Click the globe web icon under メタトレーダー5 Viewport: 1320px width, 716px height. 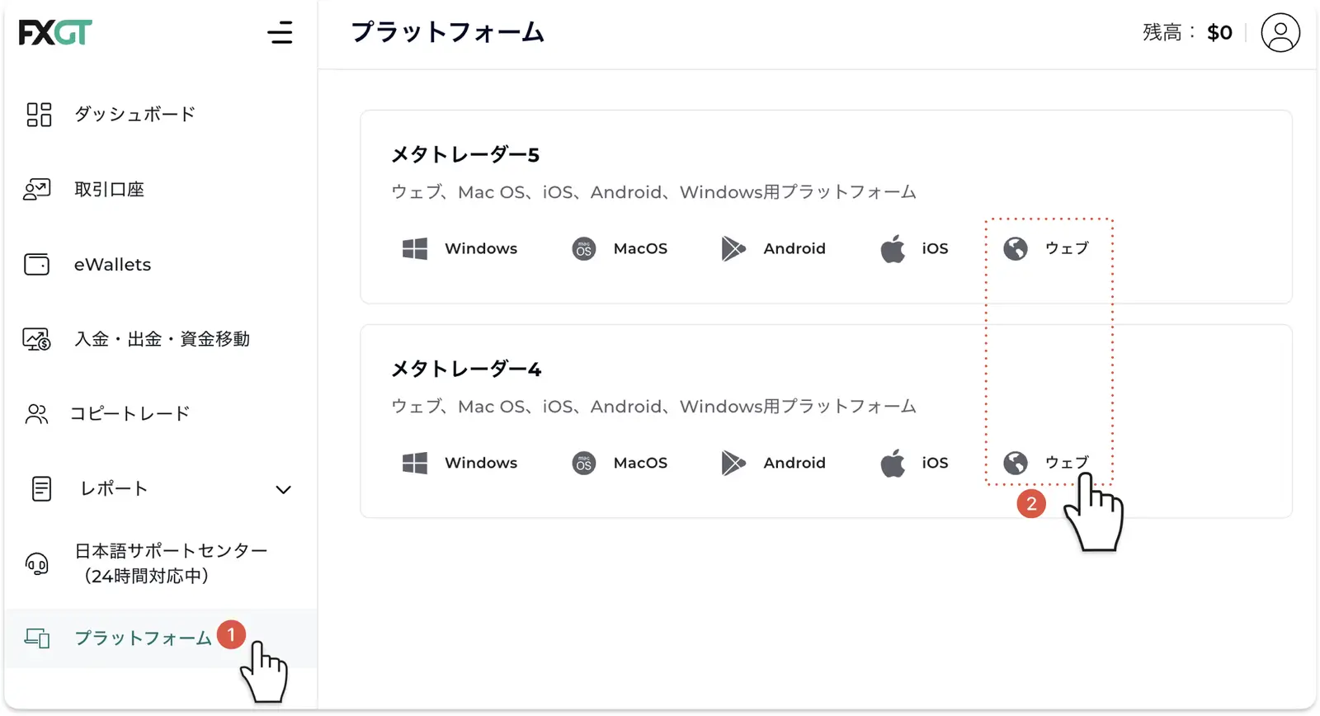[1016, 248]
